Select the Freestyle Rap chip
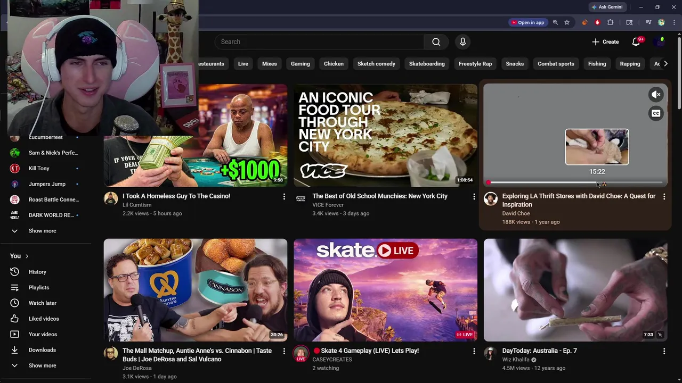The height and width of the screenshot is (383, 682). [x=475, y=64]
